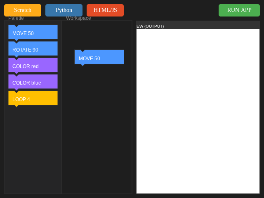Open the HTML/JS mode tab
This screenshot has width=264, height=198.
(105, 10)
